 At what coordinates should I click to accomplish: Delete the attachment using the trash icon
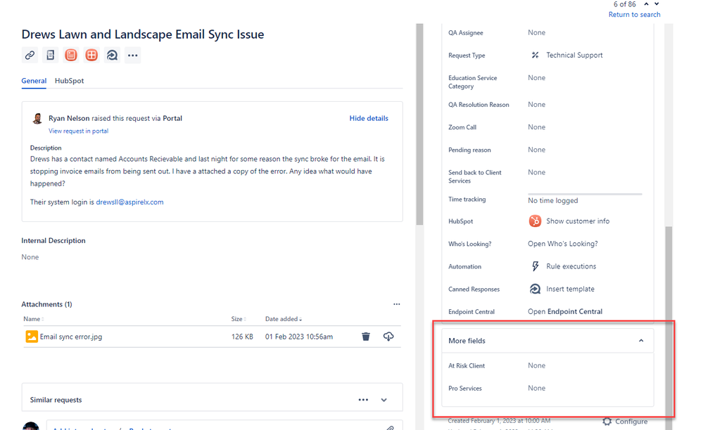click(365, 337)
